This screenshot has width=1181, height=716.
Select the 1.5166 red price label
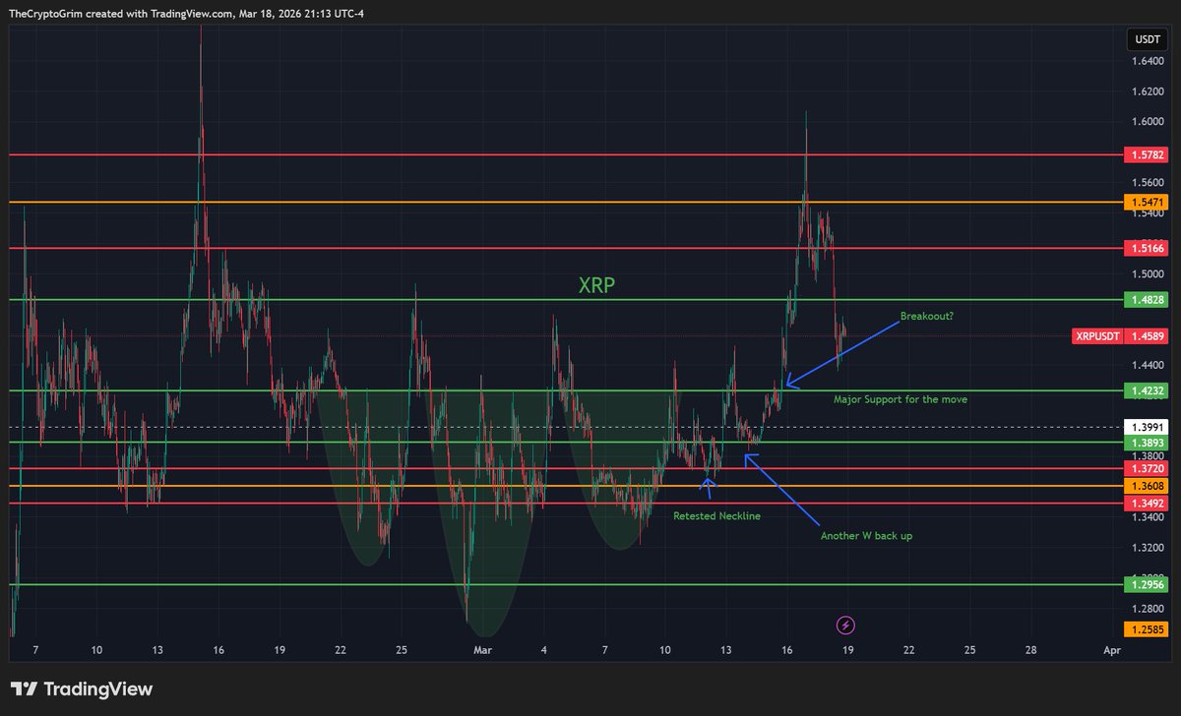click(1146, 248)
